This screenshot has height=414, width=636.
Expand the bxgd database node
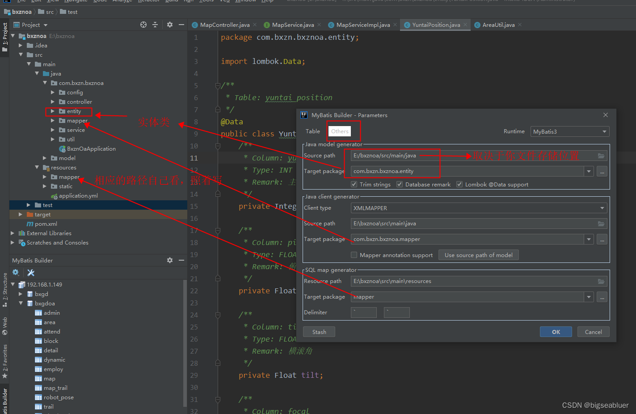pyautogui.click(x=21, y=294)
